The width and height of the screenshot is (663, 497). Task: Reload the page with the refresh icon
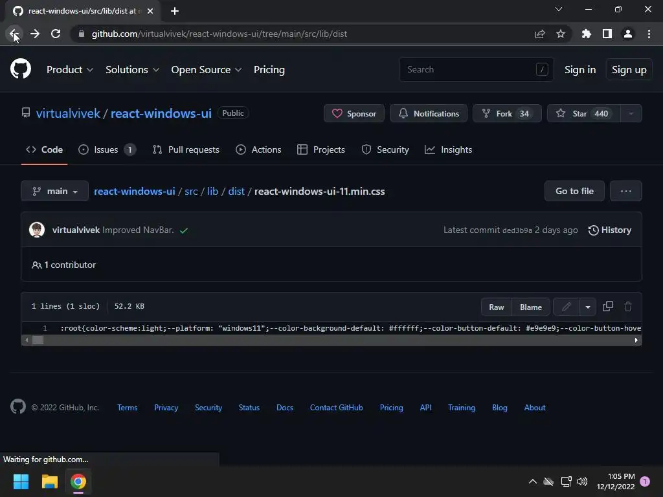(56, 34)
